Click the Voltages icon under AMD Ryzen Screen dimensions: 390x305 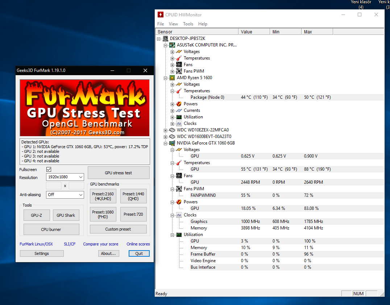pos(179,84)
